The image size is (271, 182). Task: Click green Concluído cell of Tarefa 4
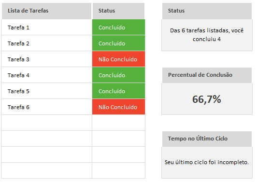click(x=118, y=75)
